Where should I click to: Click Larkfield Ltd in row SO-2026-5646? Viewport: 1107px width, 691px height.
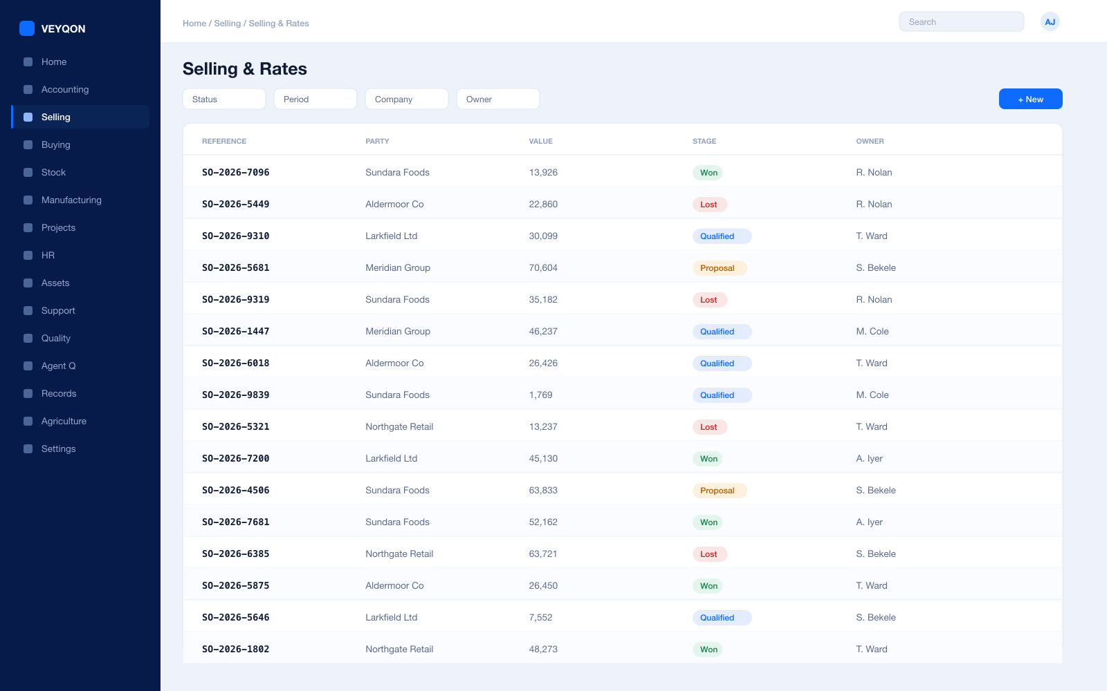coord(392,617)
